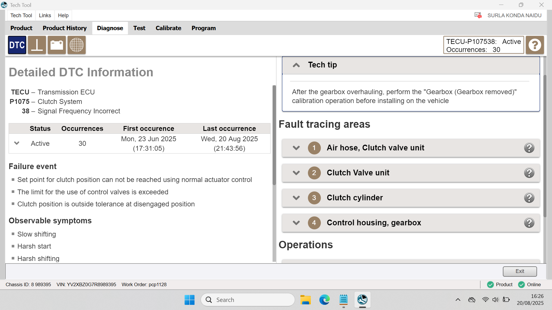Screen dimensions: 552x310
Task: Launch Microsoft Edge from the taskbar
Action: coord(325,300)
